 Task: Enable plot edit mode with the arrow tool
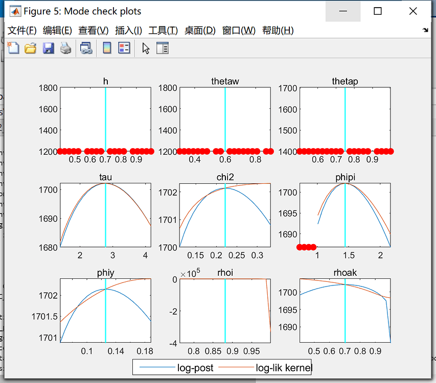(145, 47)
